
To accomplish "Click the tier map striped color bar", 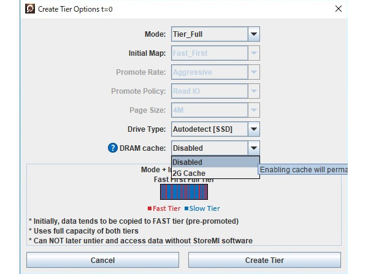I will click(x=184, y=192).
